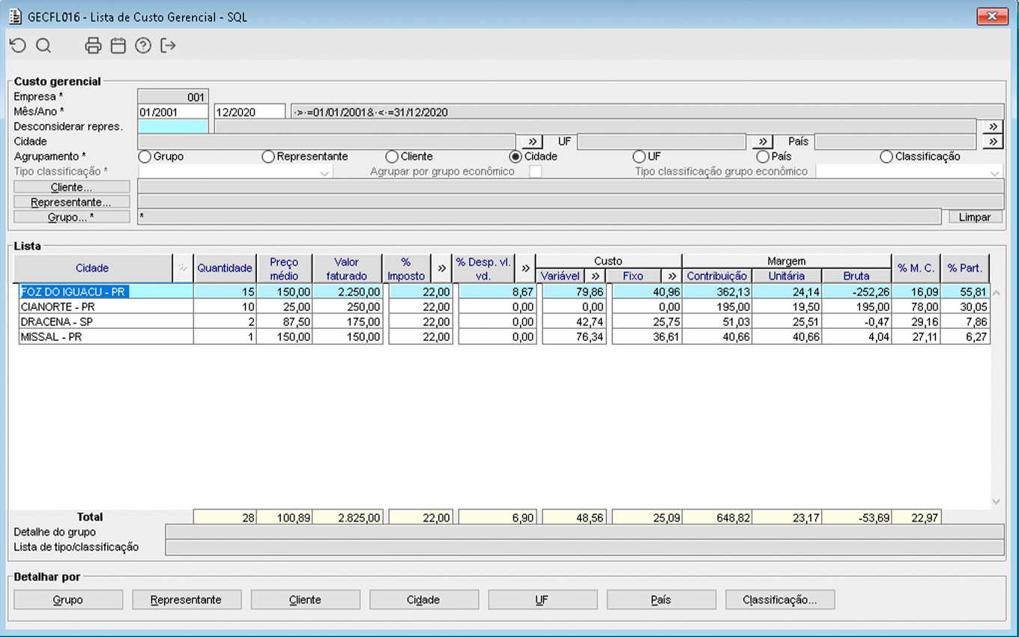Click the Desconsiderar repres. input field
Viewport: 1019px width, 637px height.
point(173,127)
